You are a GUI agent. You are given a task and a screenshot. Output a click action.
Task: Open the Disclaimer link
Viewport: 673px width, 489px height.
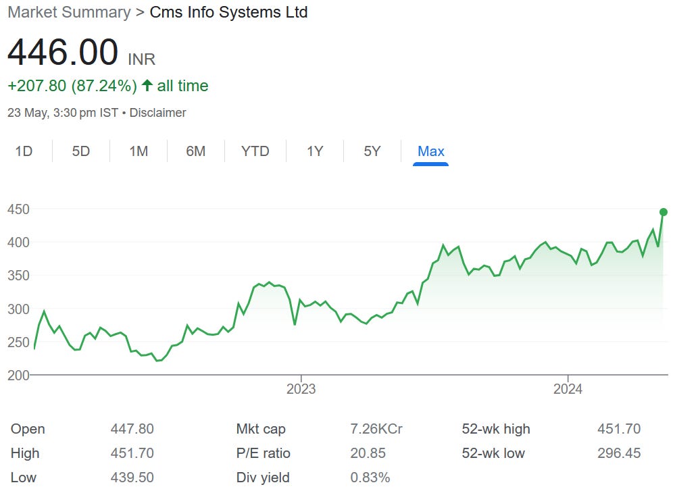tap(157, 113)
